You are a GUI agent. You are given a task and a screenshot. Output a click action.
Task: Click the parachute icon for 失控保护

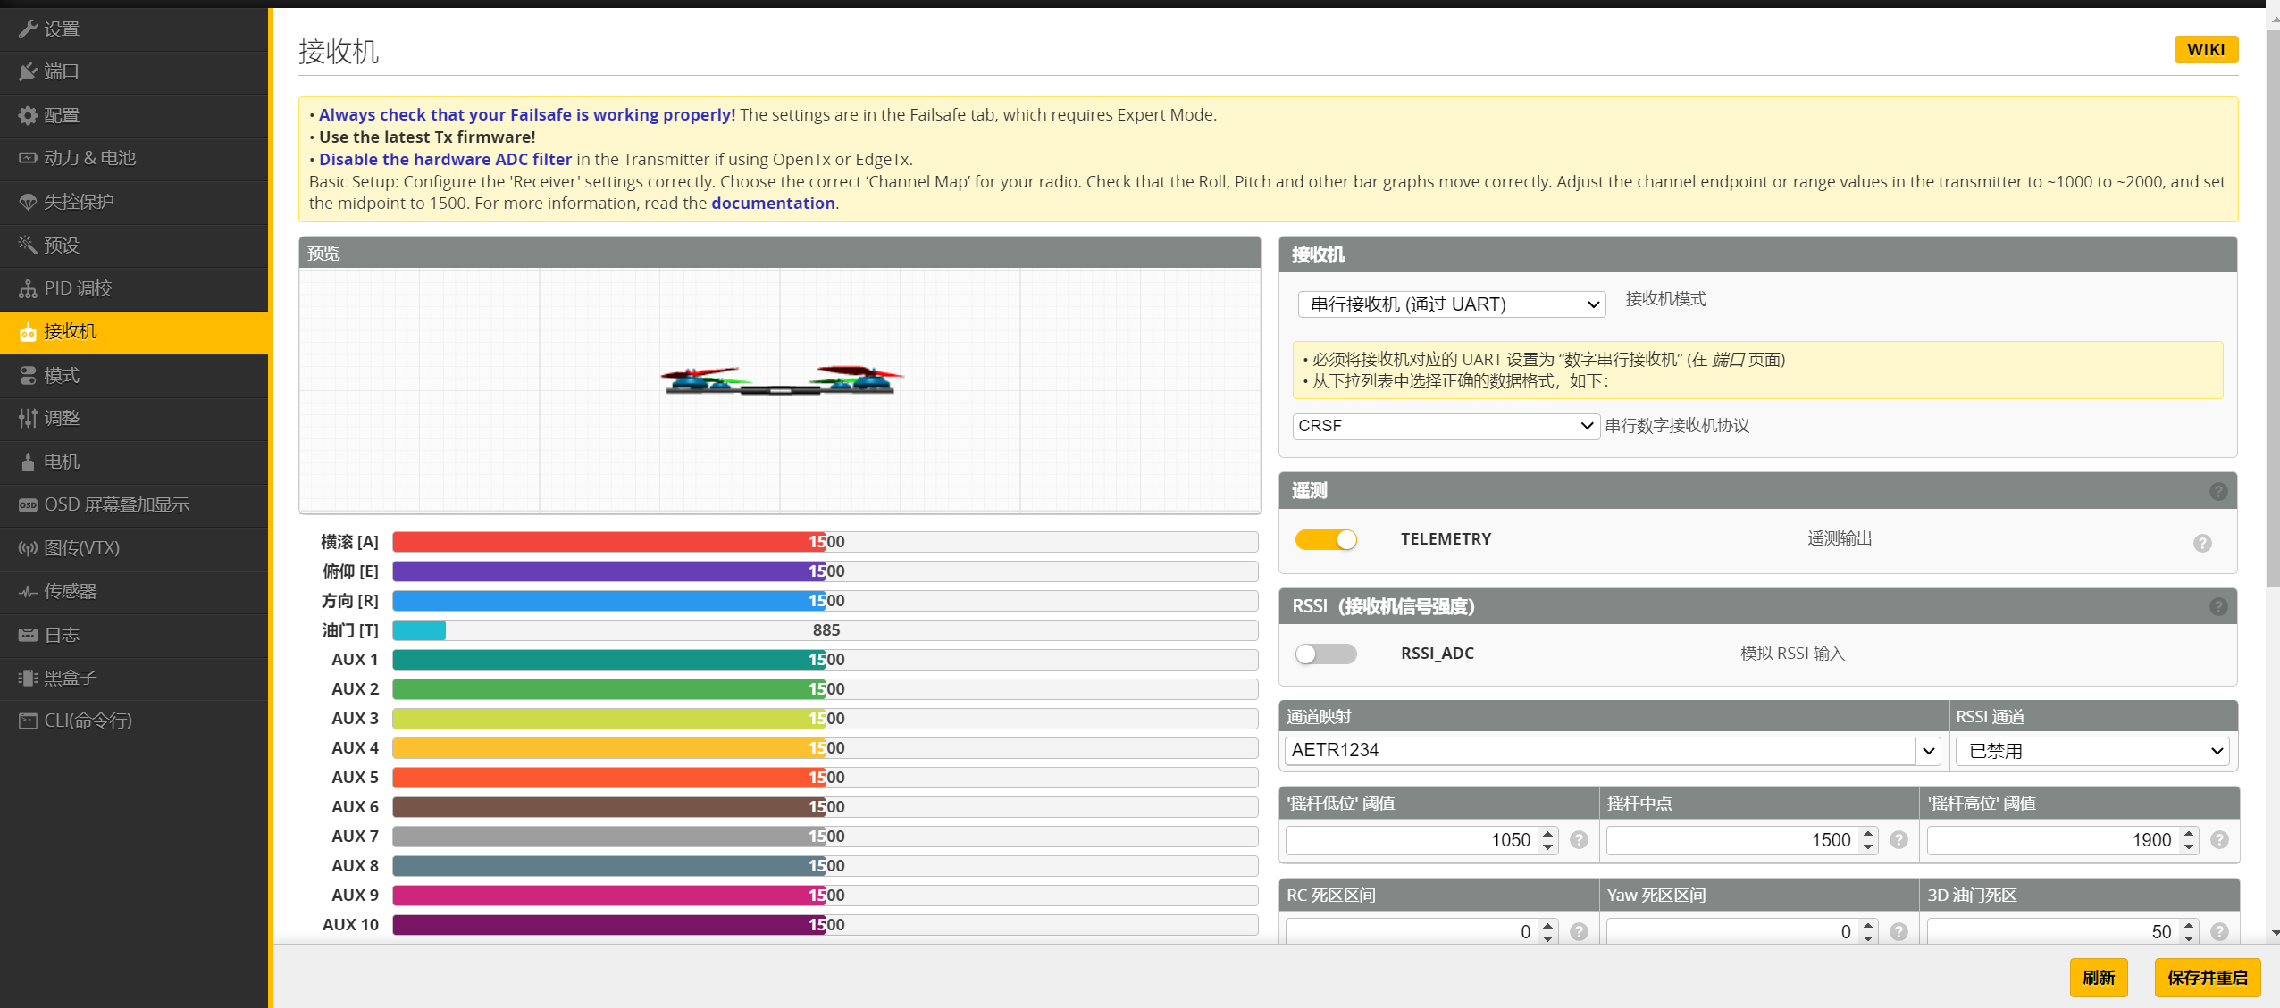coord(28,202)
